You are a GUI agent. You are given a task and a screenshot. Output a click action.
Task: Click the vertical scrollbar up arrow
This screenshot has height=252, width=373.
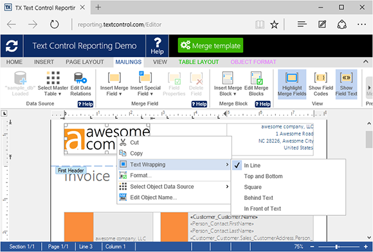point(369,123)
